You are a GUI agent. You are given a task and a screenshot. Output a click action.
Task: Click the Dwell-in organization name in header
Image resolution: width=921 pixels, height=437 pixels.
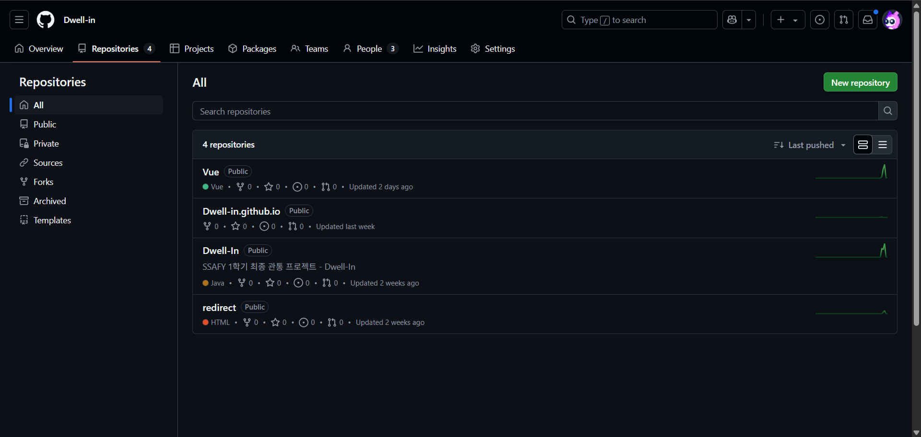pyautogui.click(x=80, y=20)
